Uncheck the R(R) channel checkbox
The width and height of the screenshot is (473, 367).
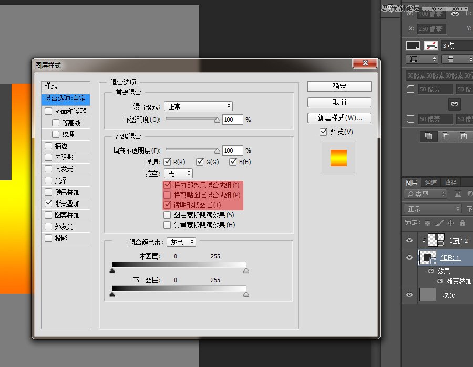point(167,162)
